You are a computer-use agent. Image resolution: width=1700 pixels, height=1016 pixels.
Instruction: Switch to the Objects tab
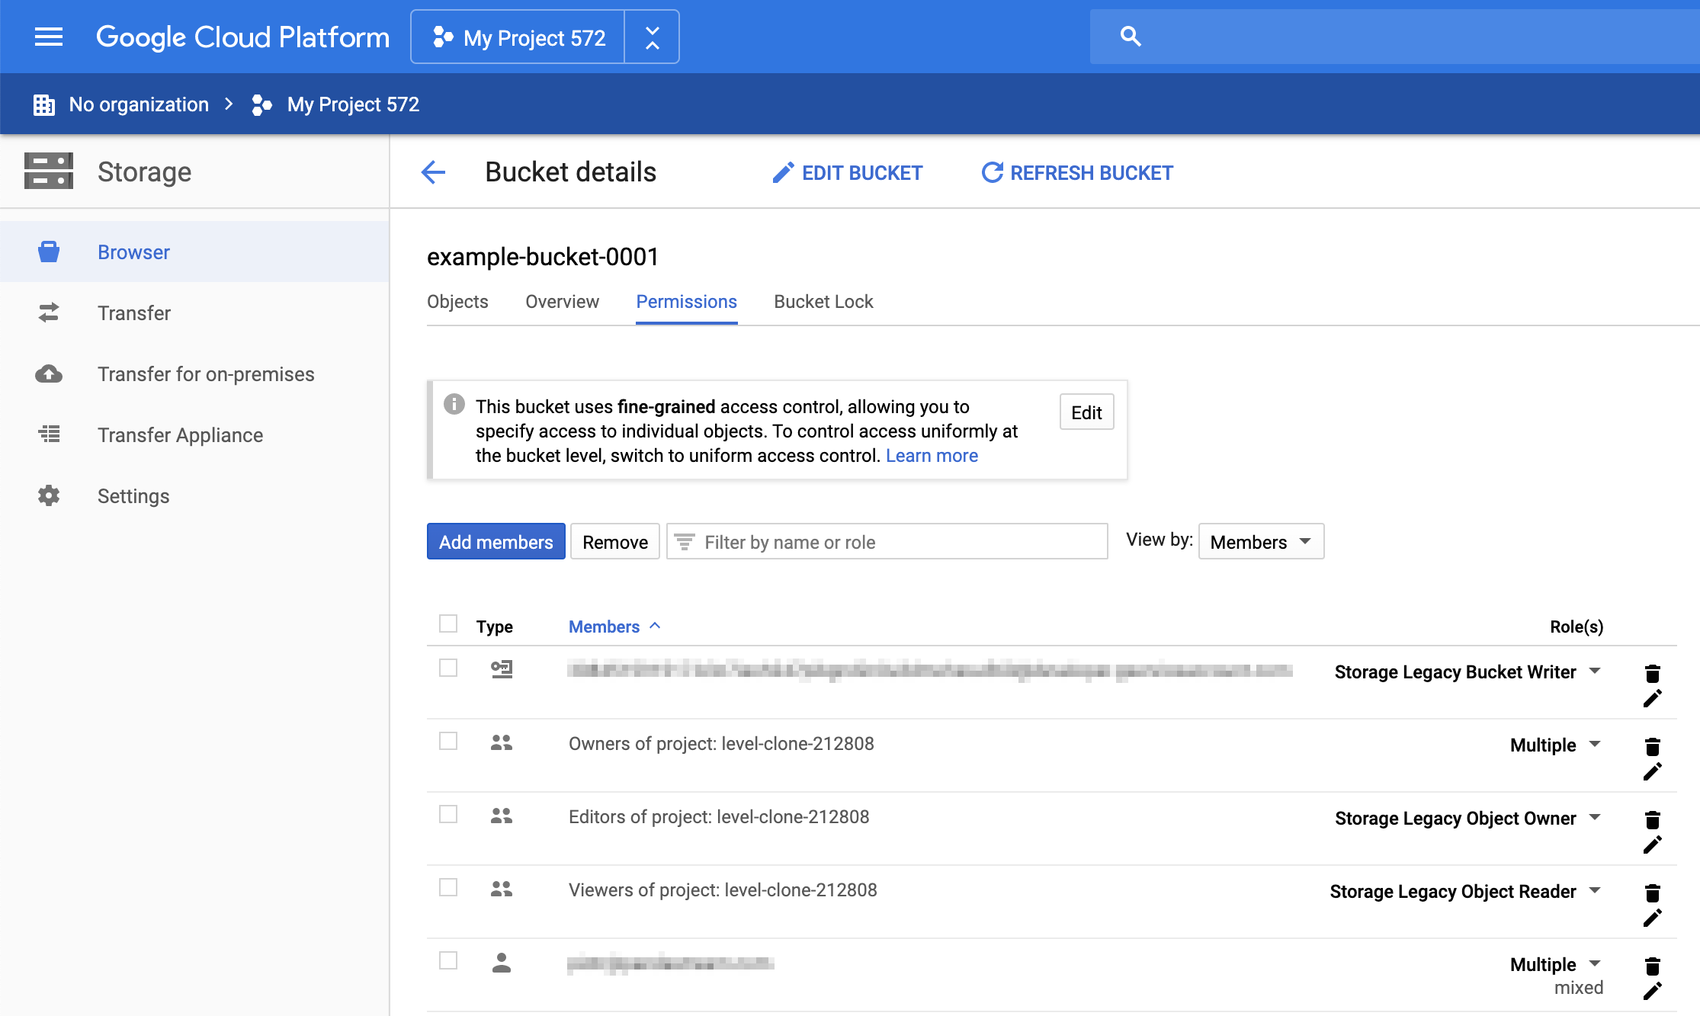click(457, 302)
